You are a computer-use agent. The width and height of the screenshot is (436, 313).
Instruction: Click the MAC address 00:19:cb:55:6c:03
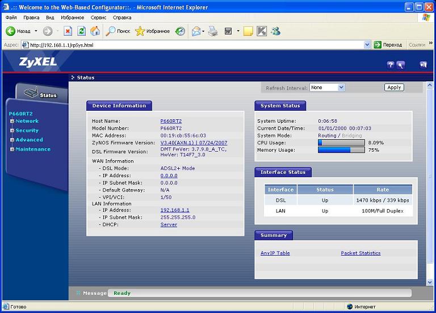(183, 136)
